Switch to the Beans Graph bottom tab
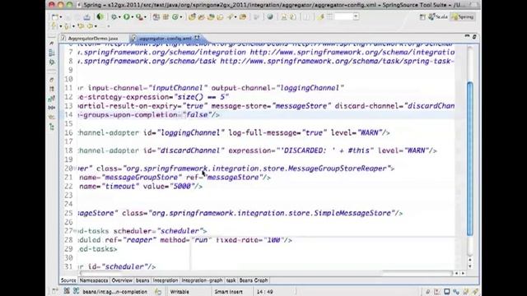The image size is (527, 296). pyautogui.click(x=254, y=280)
